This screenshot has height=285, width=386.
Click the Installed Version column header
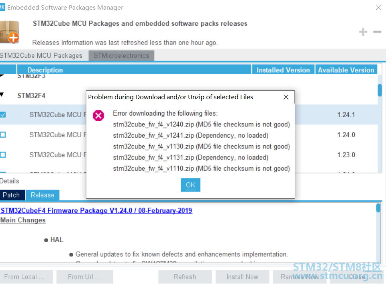tap(283, 70)
